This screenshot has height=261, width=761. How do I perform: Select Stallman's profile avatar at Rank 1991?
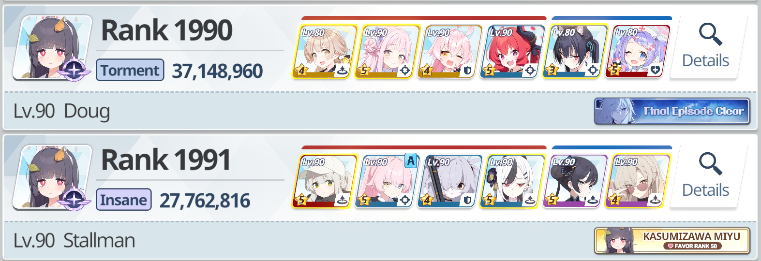(x=52, y=177)
